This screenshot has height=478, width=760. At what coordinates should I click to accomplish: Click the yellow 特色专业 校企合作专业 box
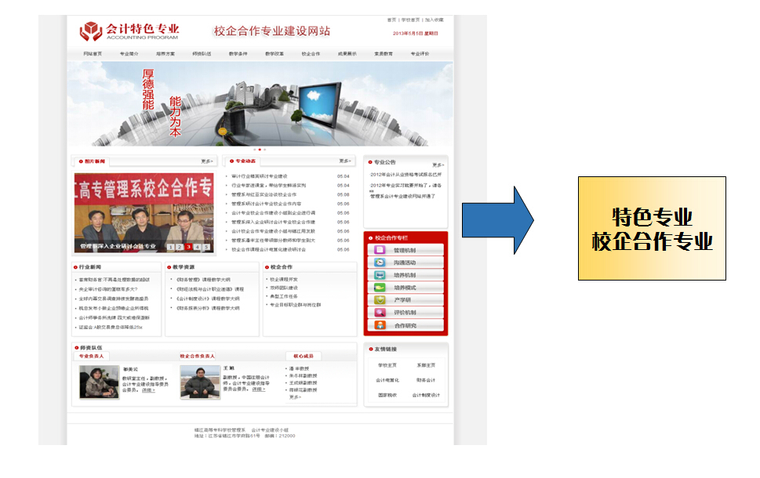(x=652, y=229)
